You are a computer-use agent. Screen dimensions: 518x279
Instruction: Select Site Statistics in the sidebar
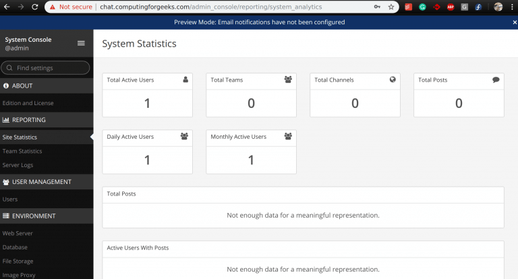coord(20,137)
